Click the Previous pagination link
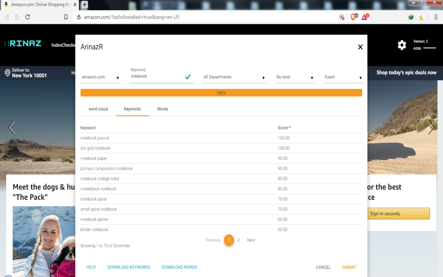Screen dimensions: 443x277 (213, 240)
